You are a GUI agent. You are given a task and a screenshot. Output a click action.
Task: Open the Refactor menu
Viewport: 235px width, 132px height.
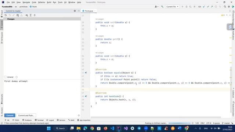[x=41, y=2]
